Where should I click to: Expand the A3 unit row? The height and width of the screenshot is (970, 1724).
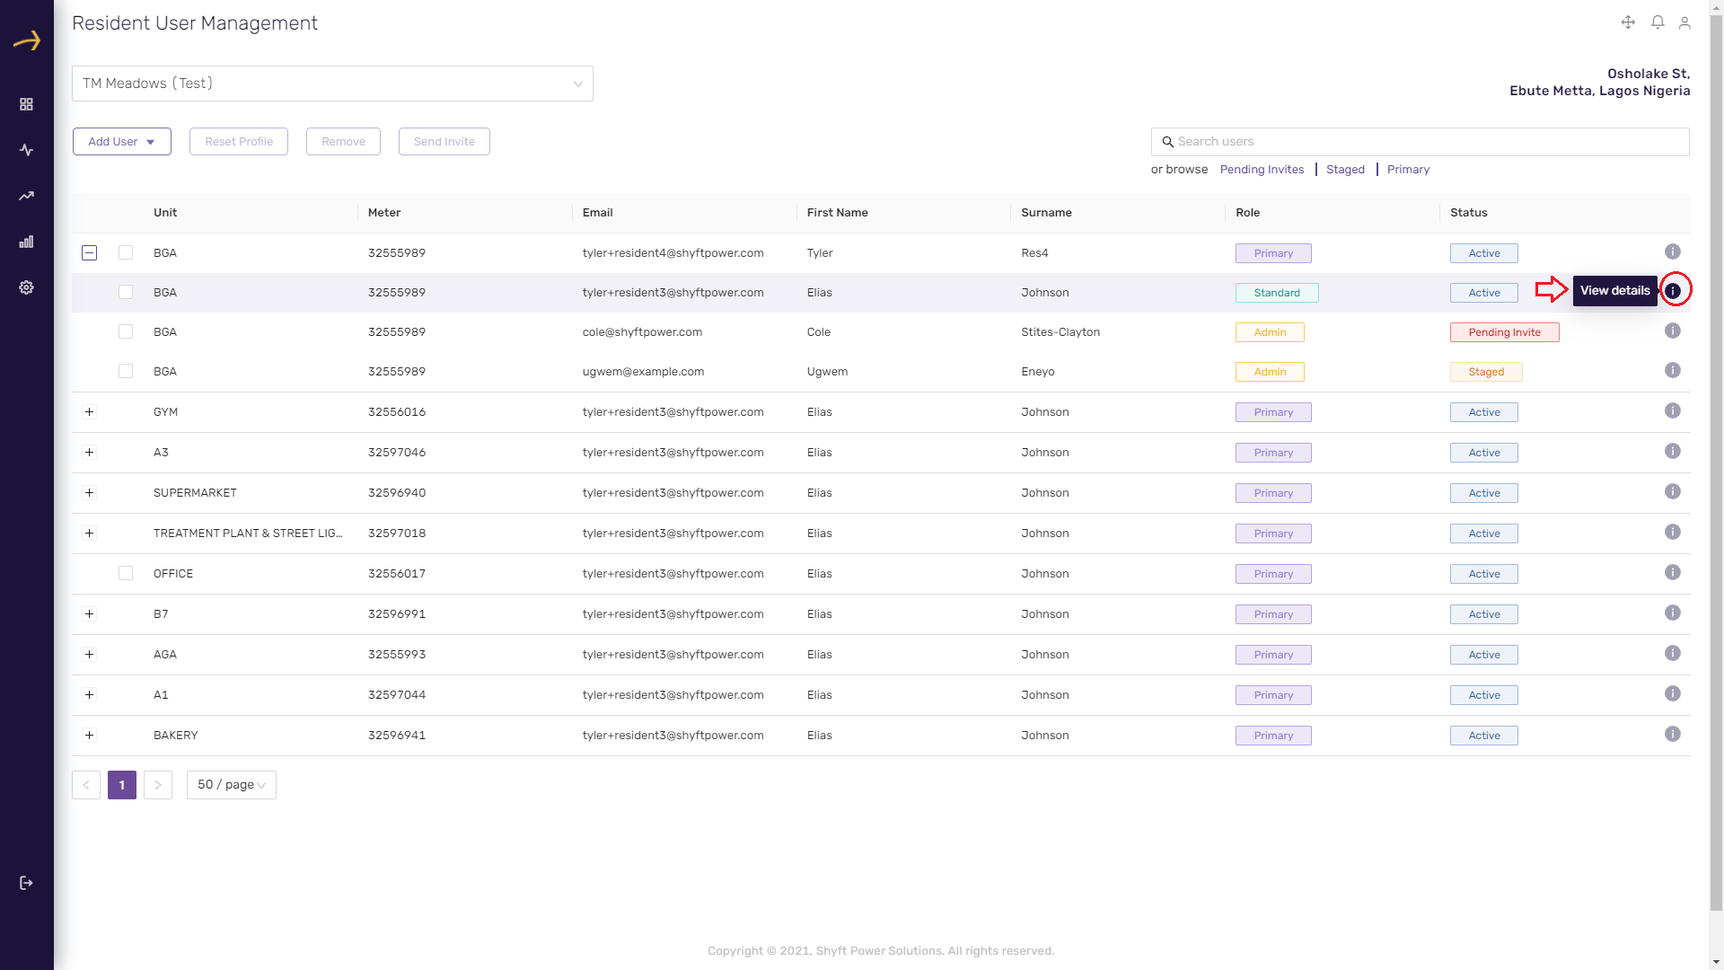coord(89,453)
